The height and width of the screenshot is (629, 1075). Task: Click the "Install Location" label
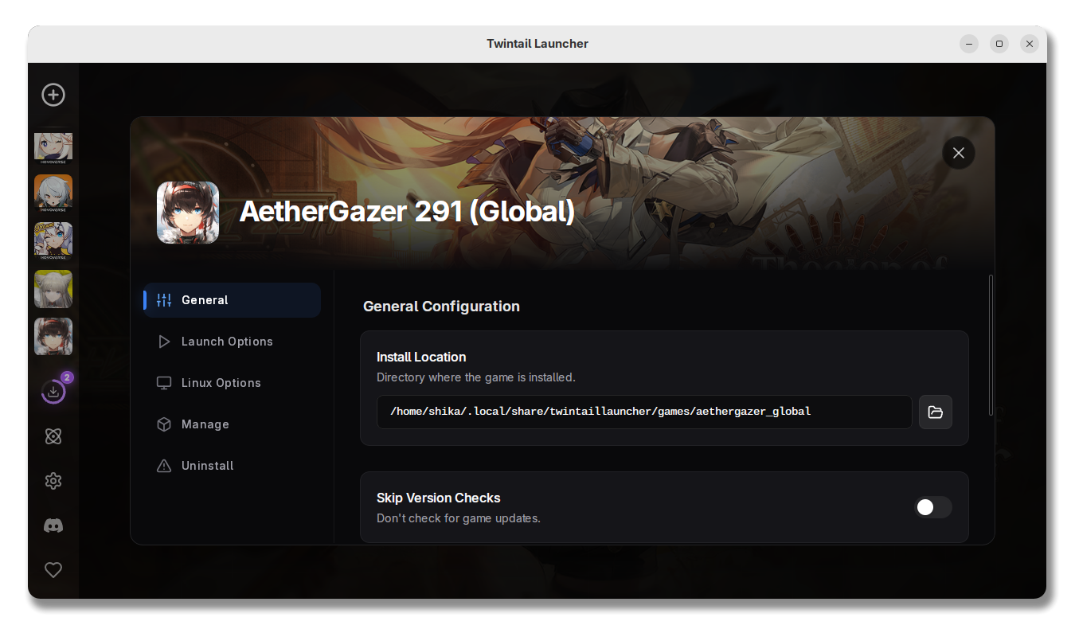pyautogui.click(x=421, y=357)
